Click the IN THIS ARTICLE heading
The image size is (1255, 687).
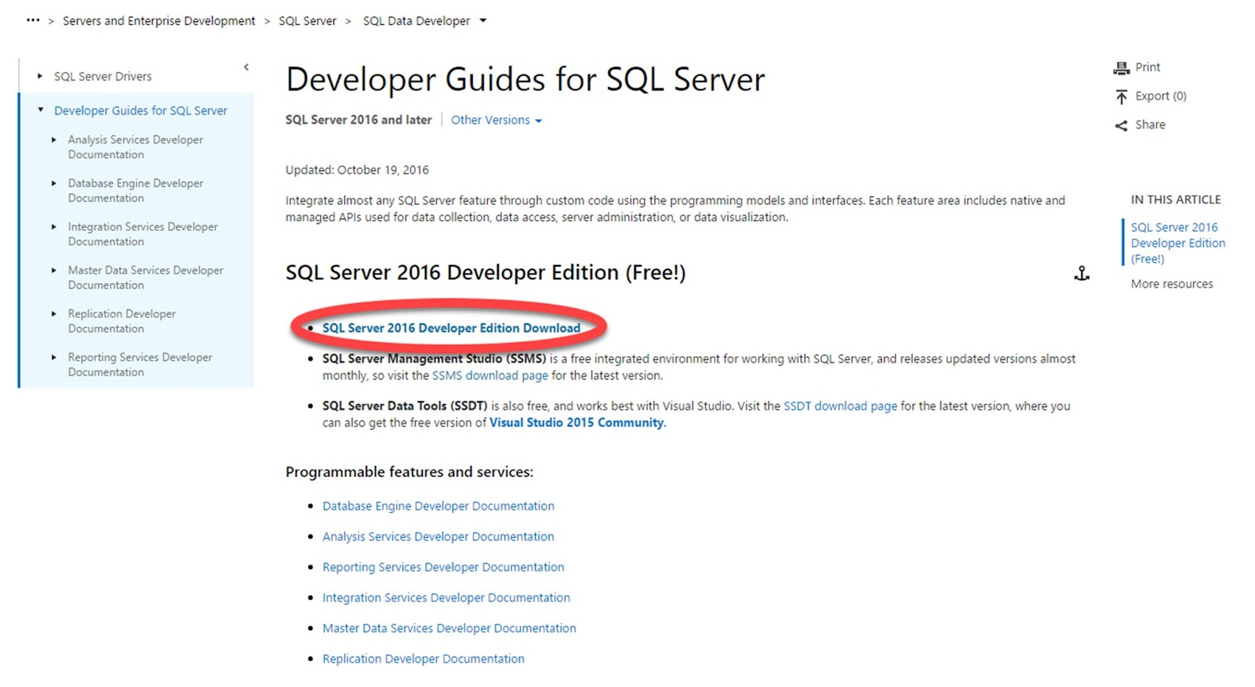point(1176,200)
